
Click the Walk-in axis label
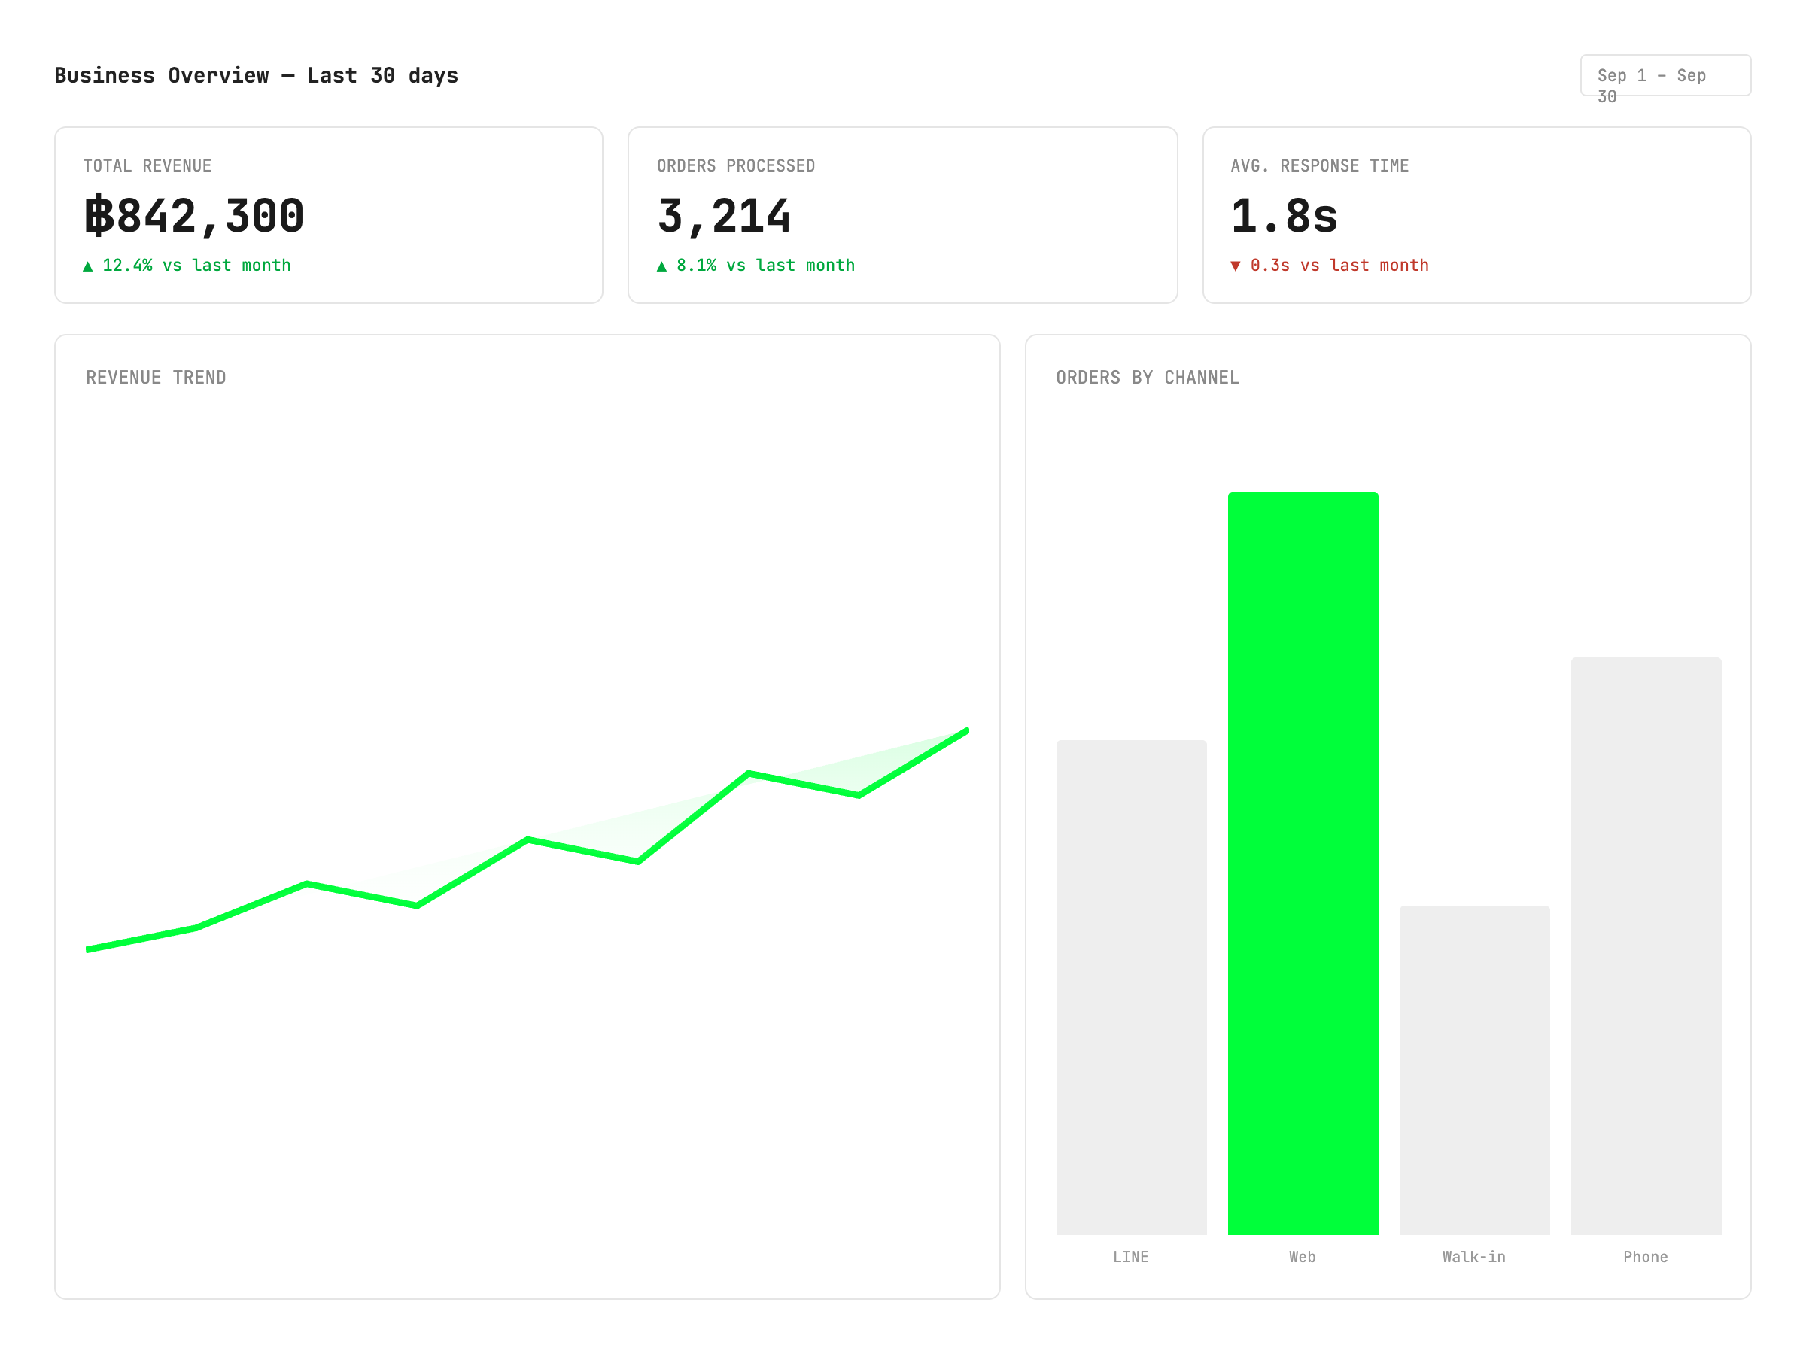click(1473, 1257)
